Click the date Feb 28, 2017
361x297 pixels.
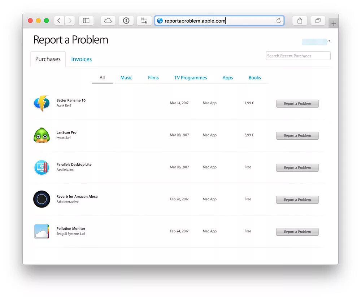pyautogui.click(x=179, y=199)
